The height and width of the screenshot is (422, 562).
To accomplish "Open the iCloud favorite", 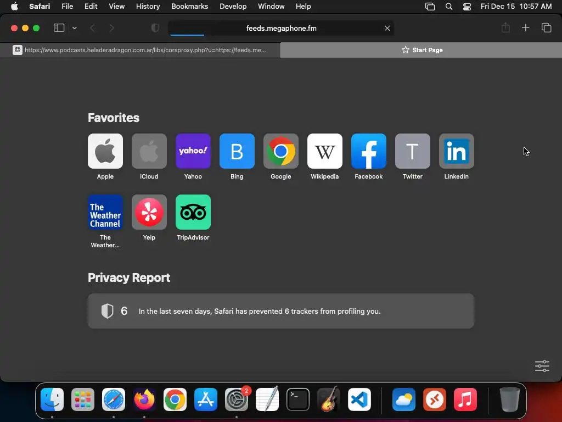I will point(149,157).
